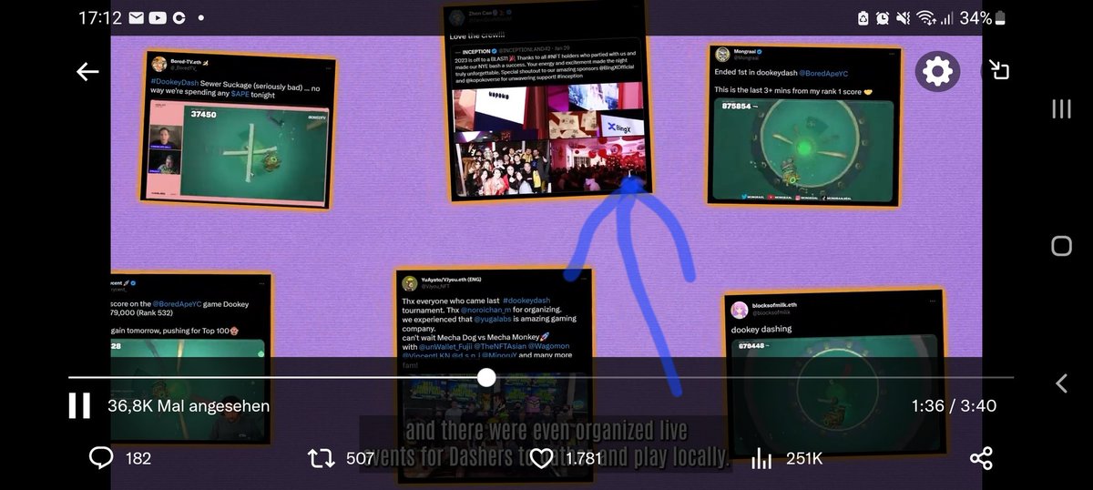The width and height of the screenshot is (1093, 490).
Task: Tap the picture-in-picture minimize icon
Action: point(1000,71)
